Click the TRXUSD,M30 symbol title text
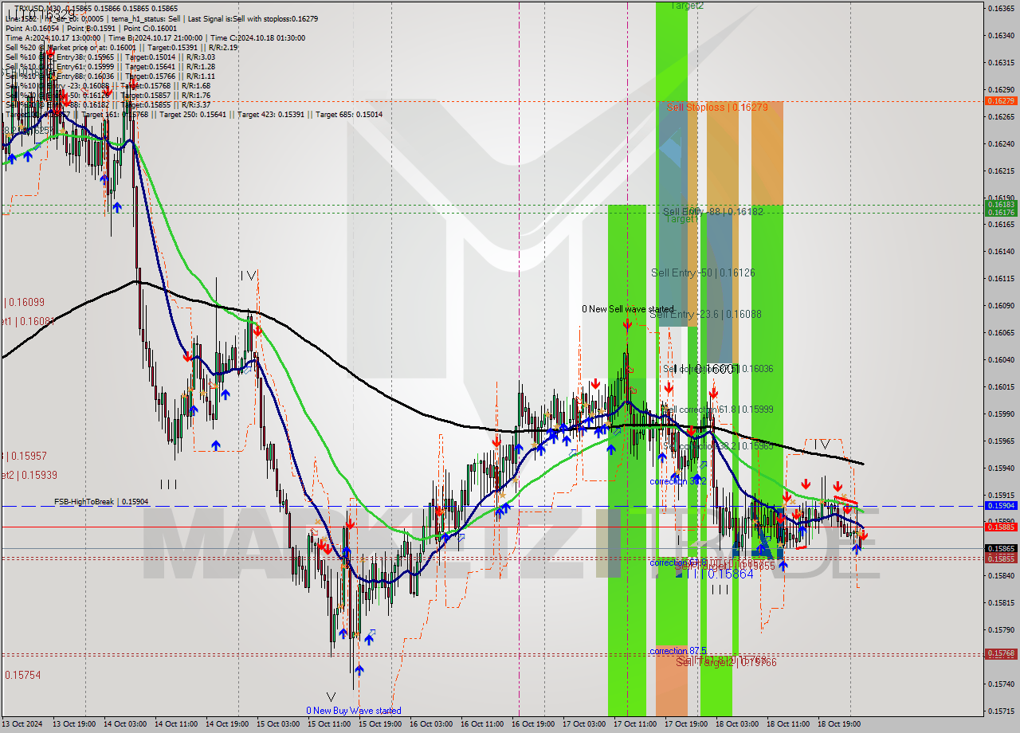Screen dimensions: 1020x733 pyautogui.click(x=37, y=8)
